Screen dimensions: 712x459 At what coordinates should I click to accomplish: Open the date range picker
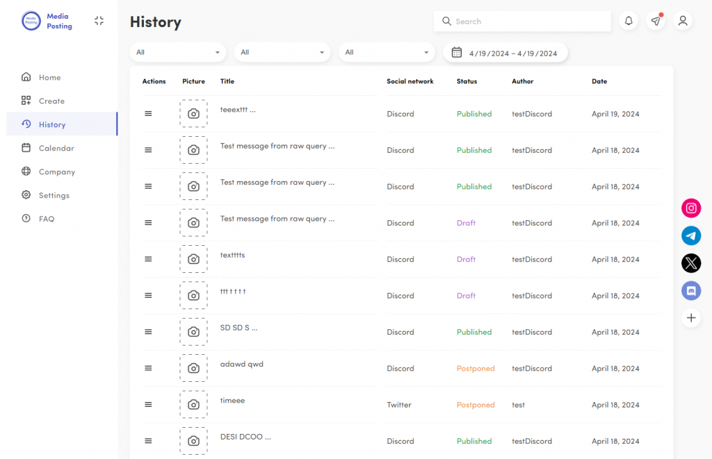pyautogui.click(x=505, y=53)
